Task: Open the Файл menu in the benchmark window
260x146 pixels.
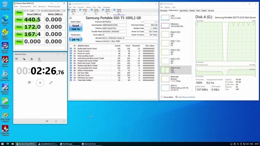Action: [x=16, y=6]
